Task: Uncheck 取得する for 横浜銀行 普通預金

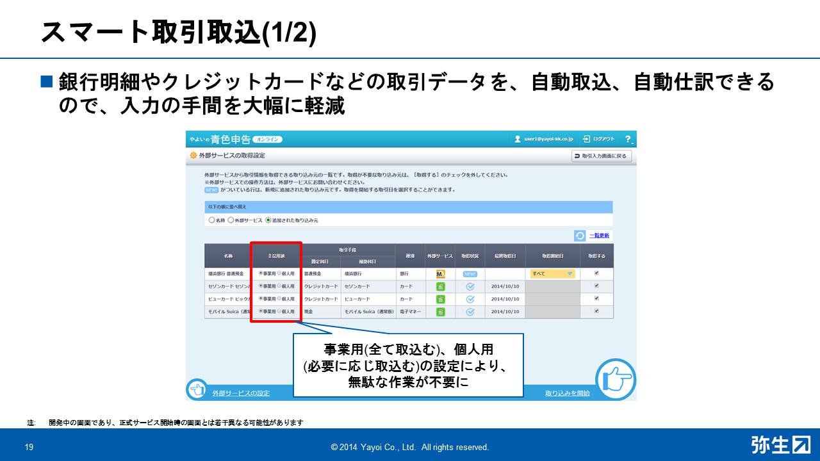Action: pos(596,273)
